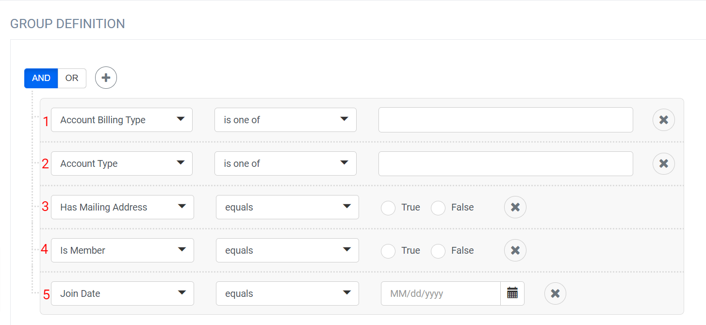
Task: Select the AND logic button
Action: point(41,78)
